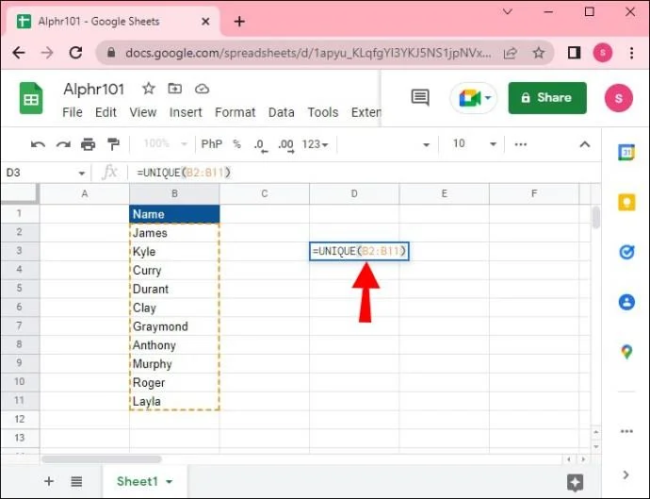Go back in browser
The width and height of the screenshot is (650, 499).
point(19,53)
